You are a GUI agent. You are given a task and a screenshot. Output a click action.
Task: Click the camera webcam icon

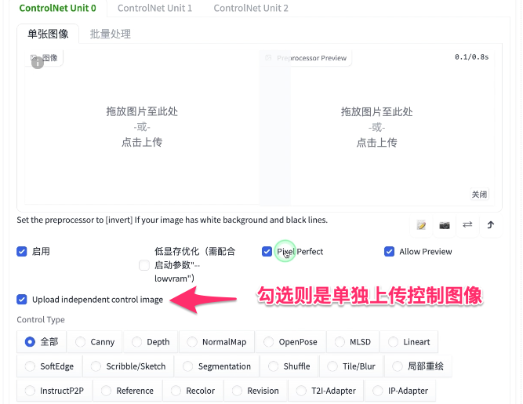click(445, 225)
